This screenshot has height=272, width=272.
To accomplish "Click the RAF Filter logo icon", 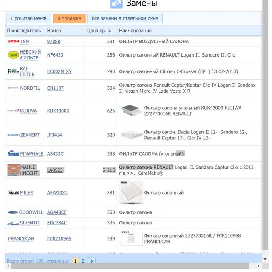I will (13, 71).
